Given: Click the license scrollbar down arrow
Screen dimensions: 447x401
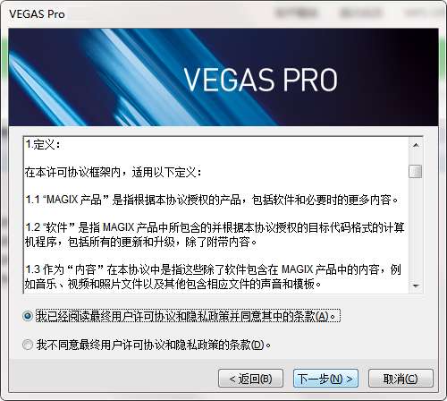Looking at the screenshot, I should click(x=416, y=286).
